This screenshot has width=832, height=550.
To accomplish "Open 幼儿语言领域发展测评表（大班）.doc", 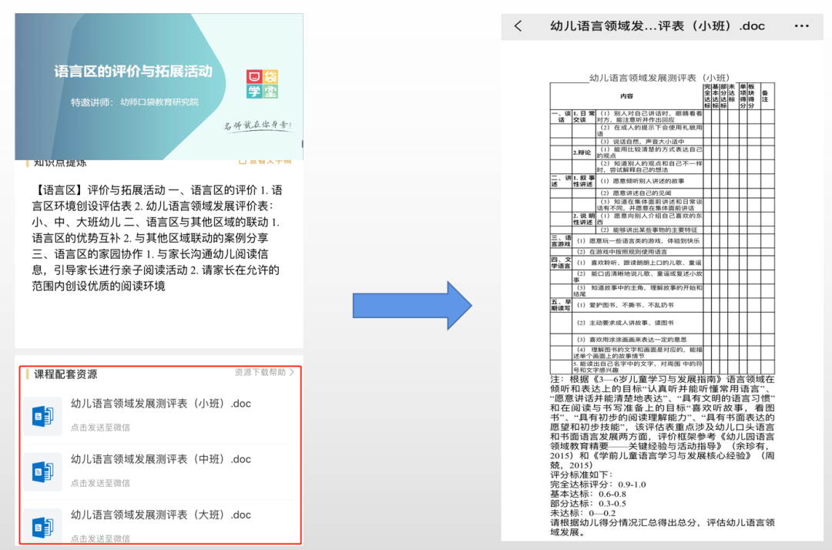I will (161, 515).
